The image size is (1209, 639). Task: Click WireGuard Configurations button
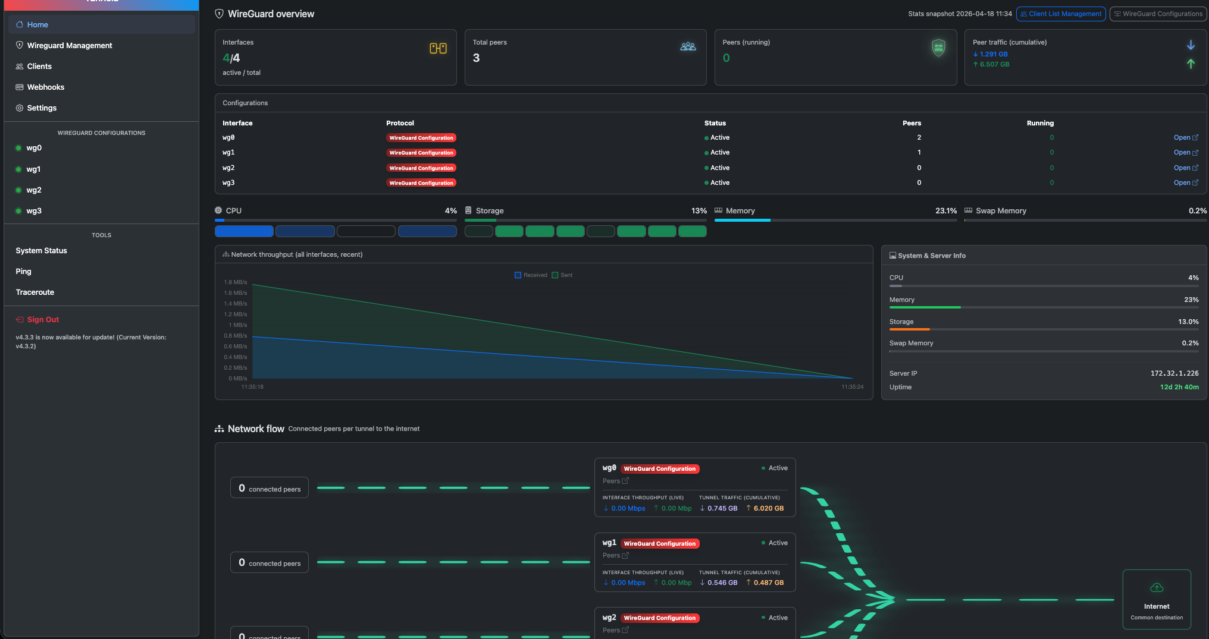pyautogui.click(x=1158, y=14)
